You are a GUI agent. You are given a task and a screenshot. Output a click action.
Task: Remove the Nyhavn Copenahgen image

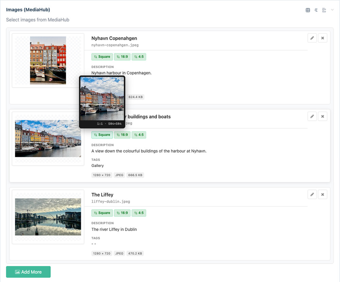pos(323,38)
